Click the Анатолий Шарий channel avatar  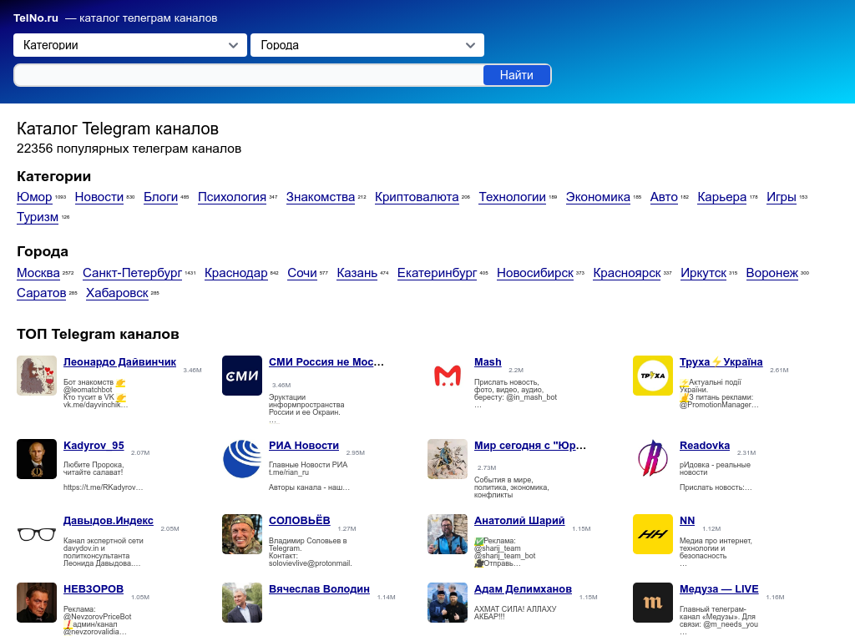[448, 534]
